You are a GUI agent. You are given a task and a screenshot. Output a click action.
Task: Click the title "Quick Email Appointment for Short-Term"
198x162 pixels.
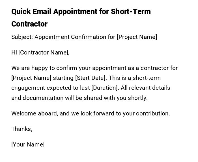(81, 12)
